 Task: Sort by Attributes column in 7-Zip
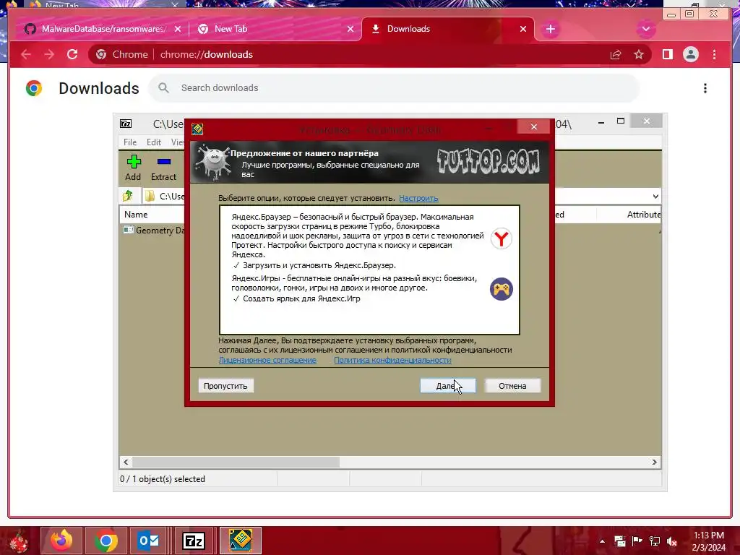[643, 214]
